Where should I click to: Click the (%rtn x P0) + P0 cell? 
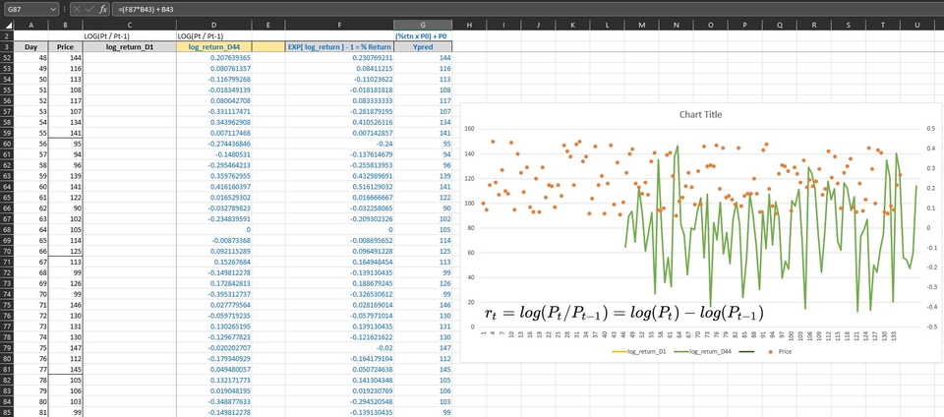pyautogui.click(x=423, y=36)
